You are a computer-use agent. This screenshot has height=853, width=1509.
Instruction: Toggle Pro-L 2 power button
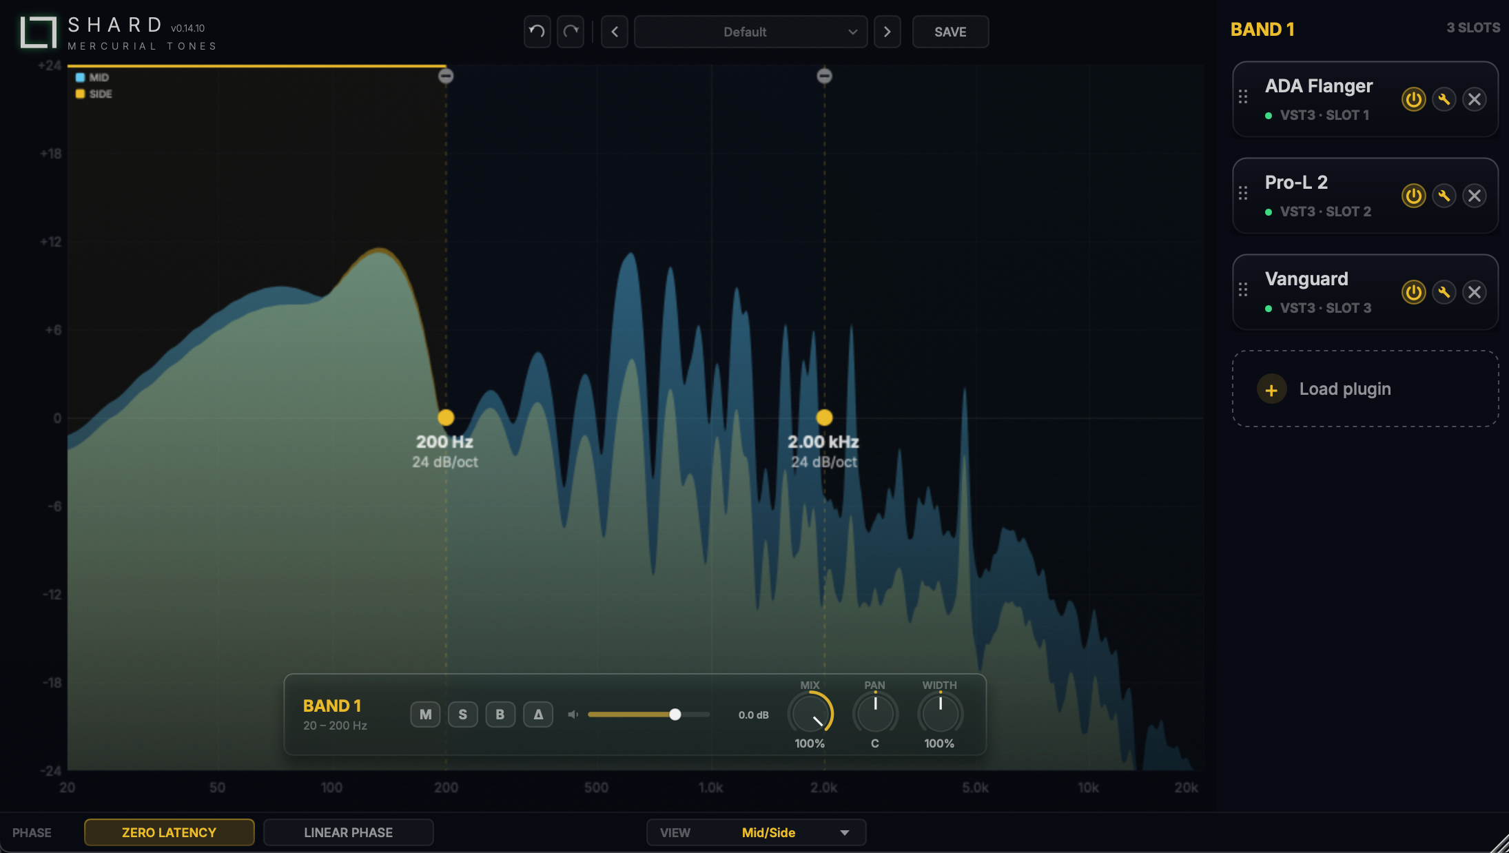pos(1413,196)
